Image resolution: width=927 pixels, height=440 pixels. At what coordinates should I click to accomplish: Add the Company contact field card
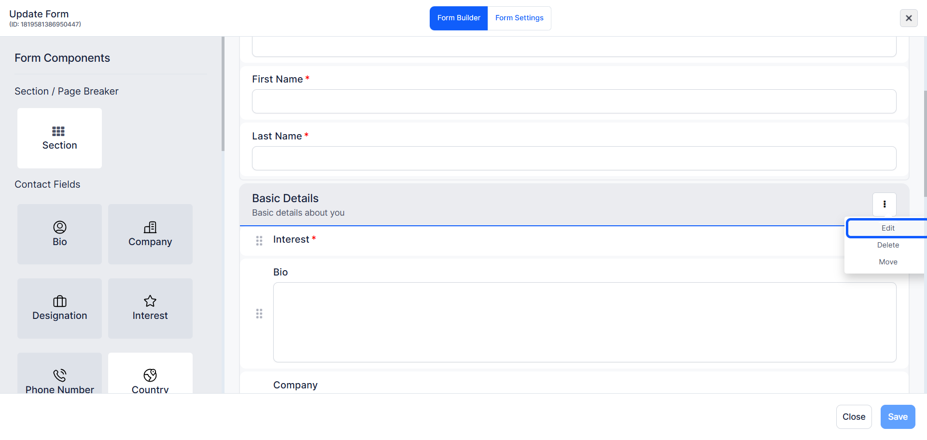150,234
